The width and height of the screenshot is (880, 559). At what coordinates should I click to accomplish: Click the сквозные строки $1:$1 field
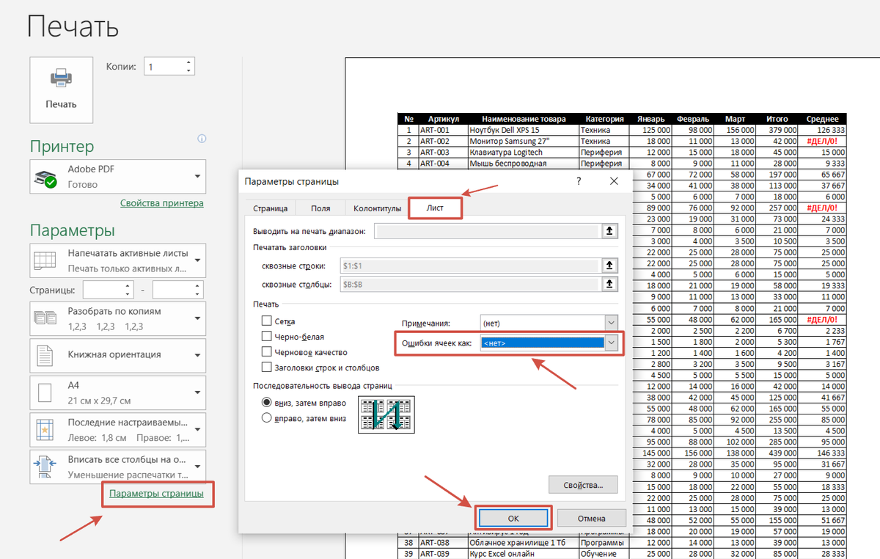pyautogui.click(x=469, y=266)
